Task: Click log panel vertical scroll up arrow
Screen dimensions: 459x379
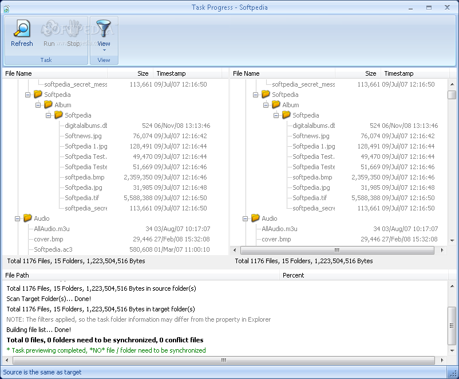Action: coord(452,286)
